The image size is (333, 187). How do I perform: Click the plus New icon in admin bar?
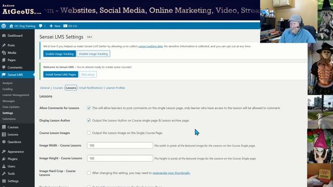point(51,26)
